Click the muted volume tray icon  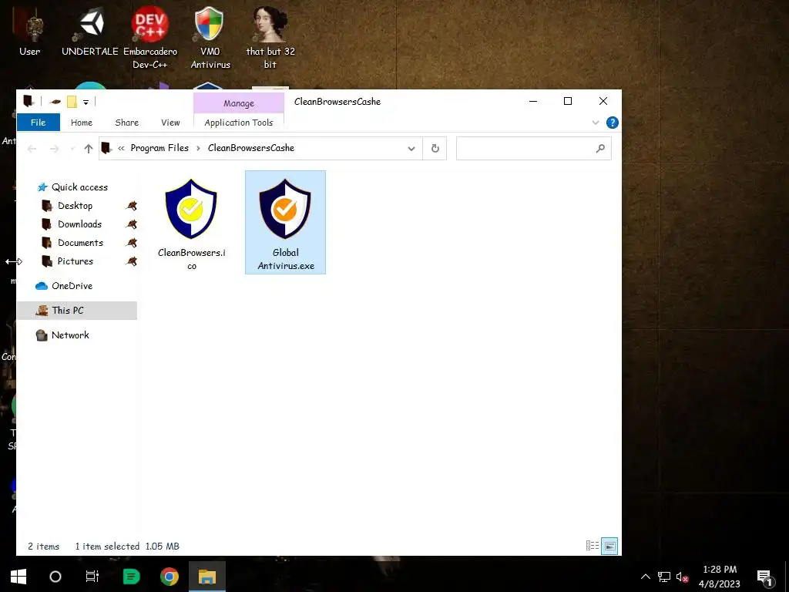[x=683, y=577]
